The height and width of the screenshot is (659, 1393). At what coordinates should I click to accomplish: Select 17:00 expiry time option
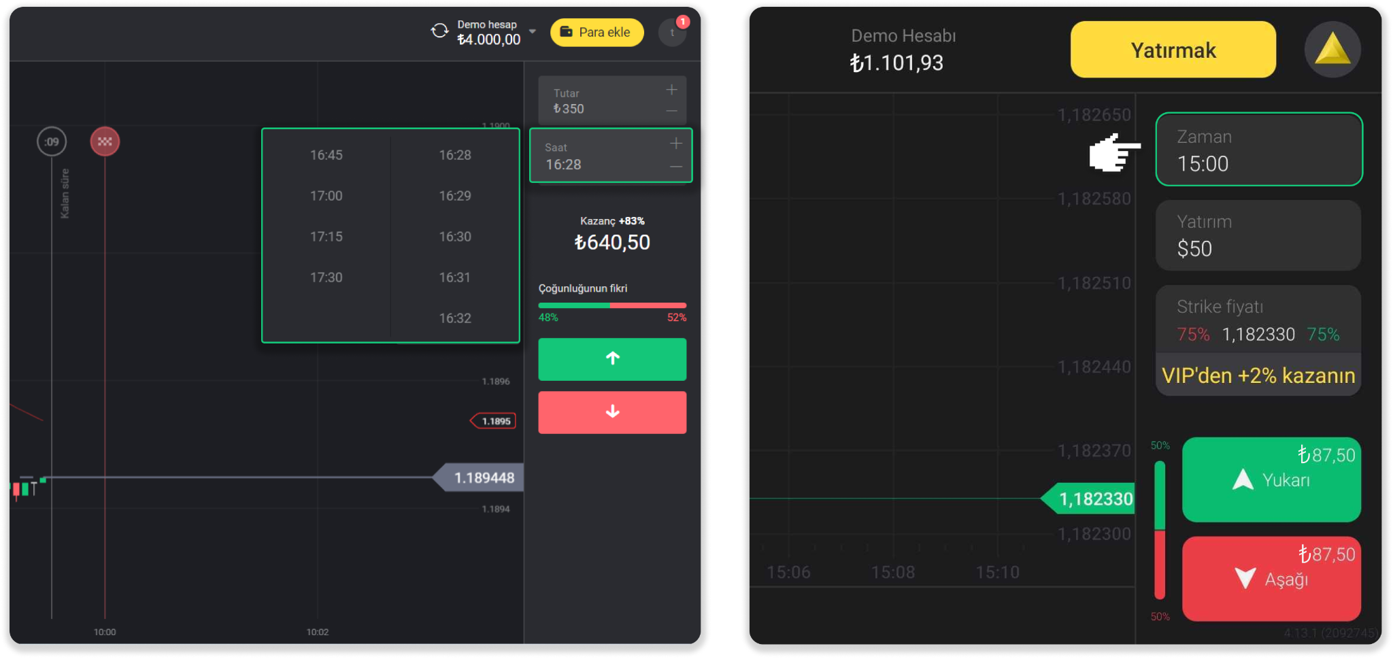pyautogui.click(x=326, y=196)
